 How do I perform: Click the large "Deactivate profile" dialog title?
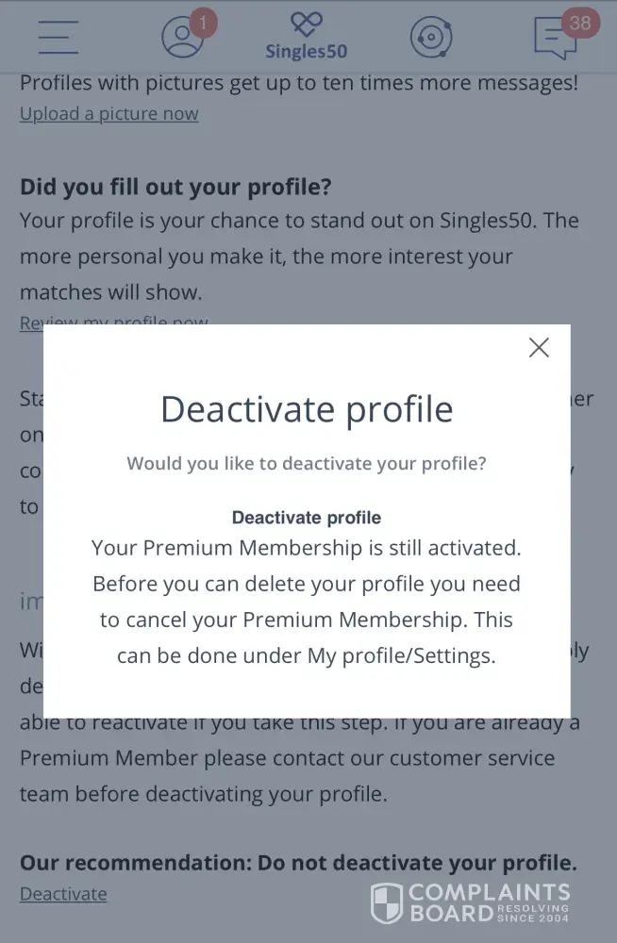click(307, 409)
